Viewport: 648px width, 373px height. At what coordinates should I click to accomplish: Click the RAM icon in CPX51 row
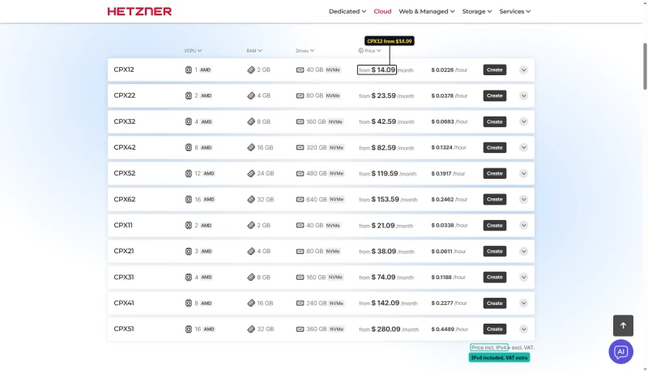coord(251,328)
